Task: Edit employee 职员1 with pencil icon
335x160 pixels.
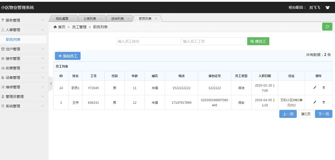Action: [315, 88]
